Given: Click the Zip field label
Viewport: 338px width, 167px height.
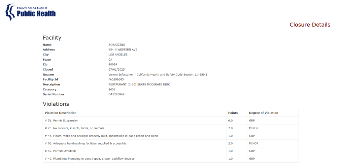Looking at the screenshot, I should pyautogui.click(x=45, y=65).
